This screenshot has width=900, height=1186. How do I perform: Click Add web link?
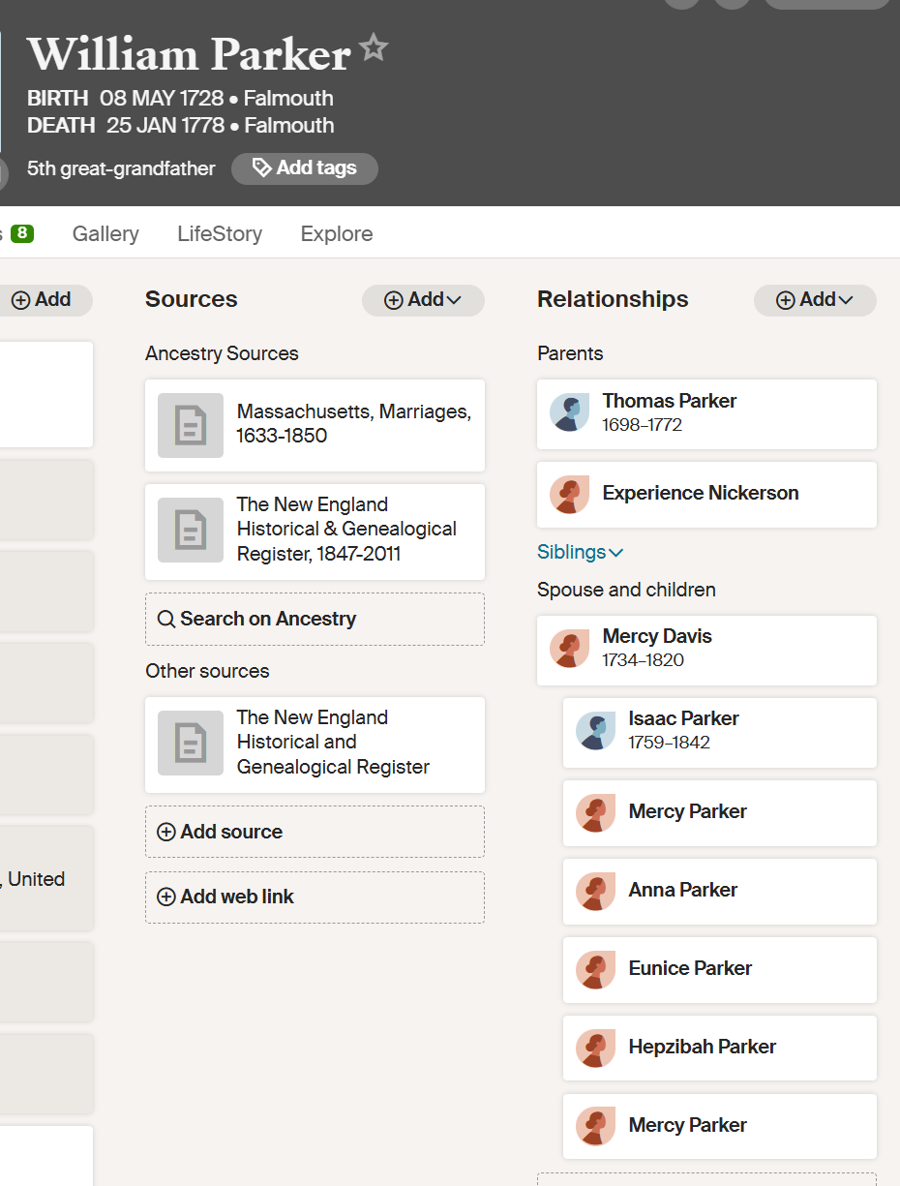(315, 897)
